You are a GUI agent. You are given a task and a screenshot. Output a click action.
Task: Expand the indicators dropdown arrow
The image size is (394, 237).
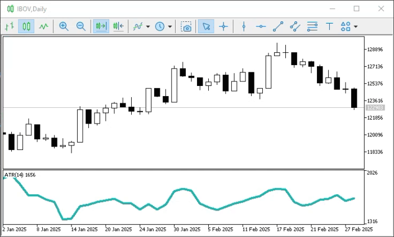tap(148, 26)
